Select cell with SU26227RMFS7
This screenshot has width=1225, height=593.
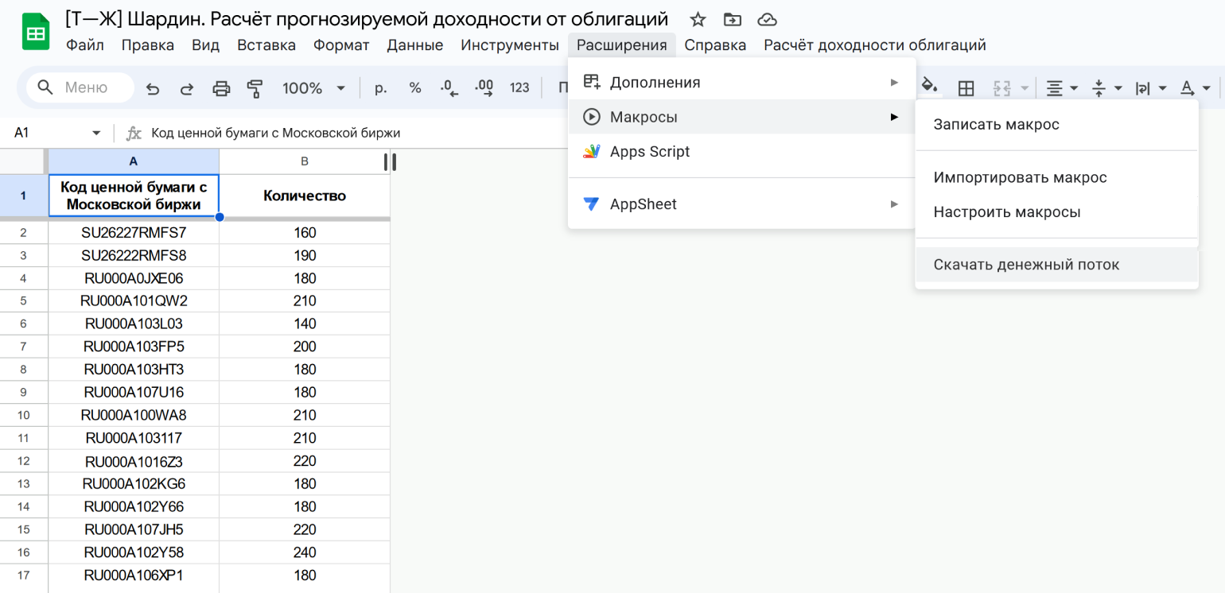point(134,233)
